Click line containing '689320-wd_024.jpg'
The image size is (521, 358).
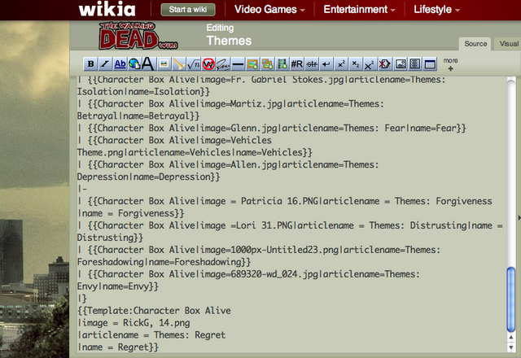[248, 274]
